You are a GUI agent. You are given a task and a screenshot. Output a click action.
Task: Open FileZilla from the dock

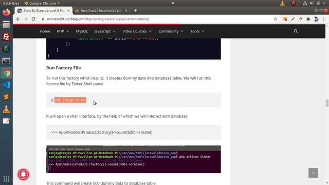tap(6, 37)
